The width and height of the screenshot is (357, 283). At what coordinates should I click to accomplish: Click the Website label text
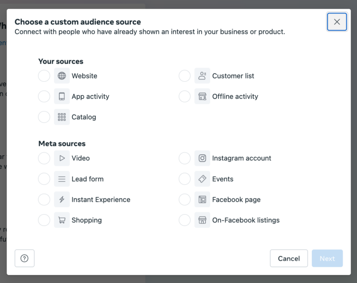click(x=85, y=76)
